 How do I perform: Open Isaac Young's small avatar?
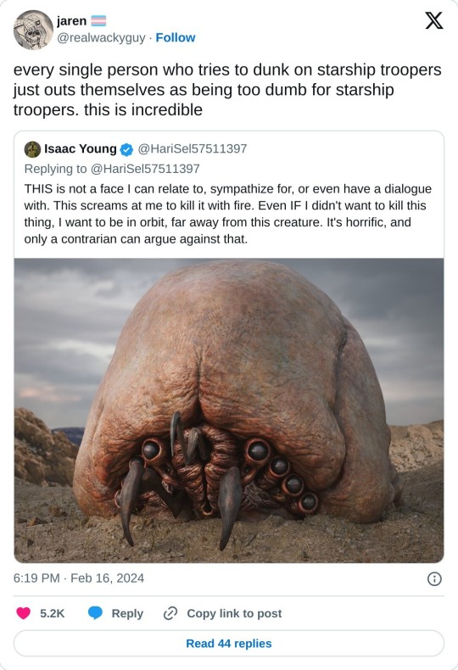pos(32,149)
